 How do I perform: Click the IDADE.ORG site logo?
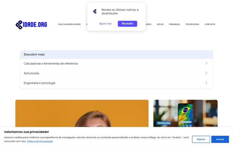pyautogui.click(x=31, y=25)
